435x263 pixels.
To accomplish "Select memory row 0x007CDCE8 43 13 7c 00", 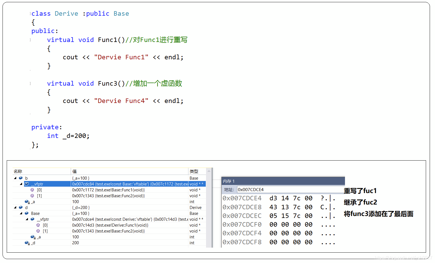I will (279, 207).
